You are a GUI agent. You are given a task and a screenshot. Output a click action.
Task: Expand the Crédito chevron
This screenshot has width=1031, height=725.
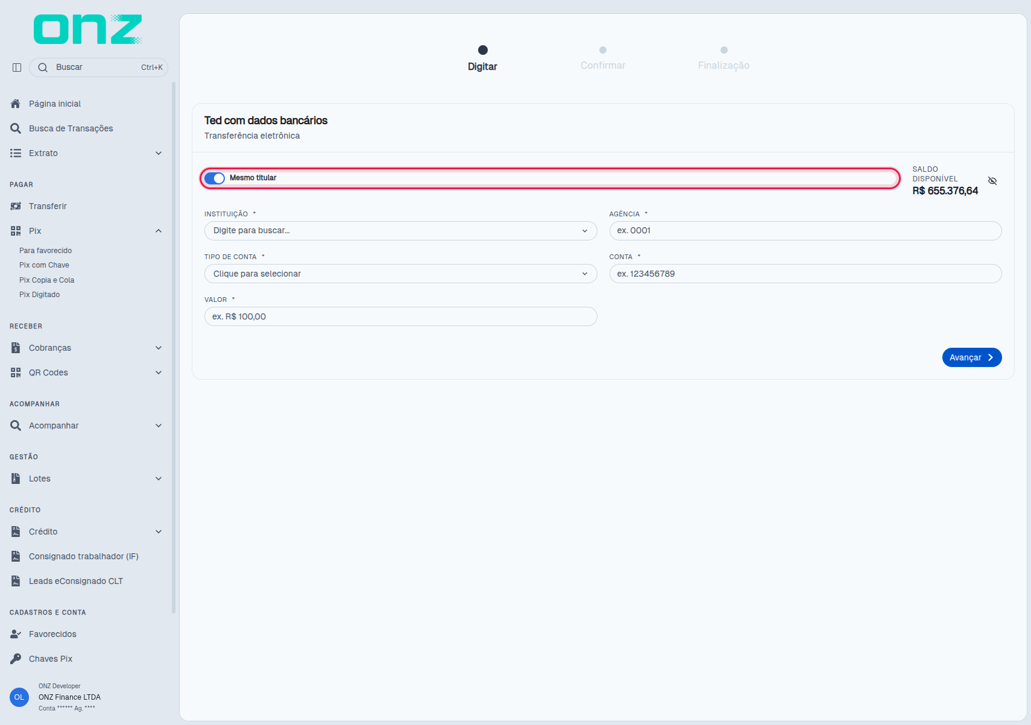click(159, 532)
